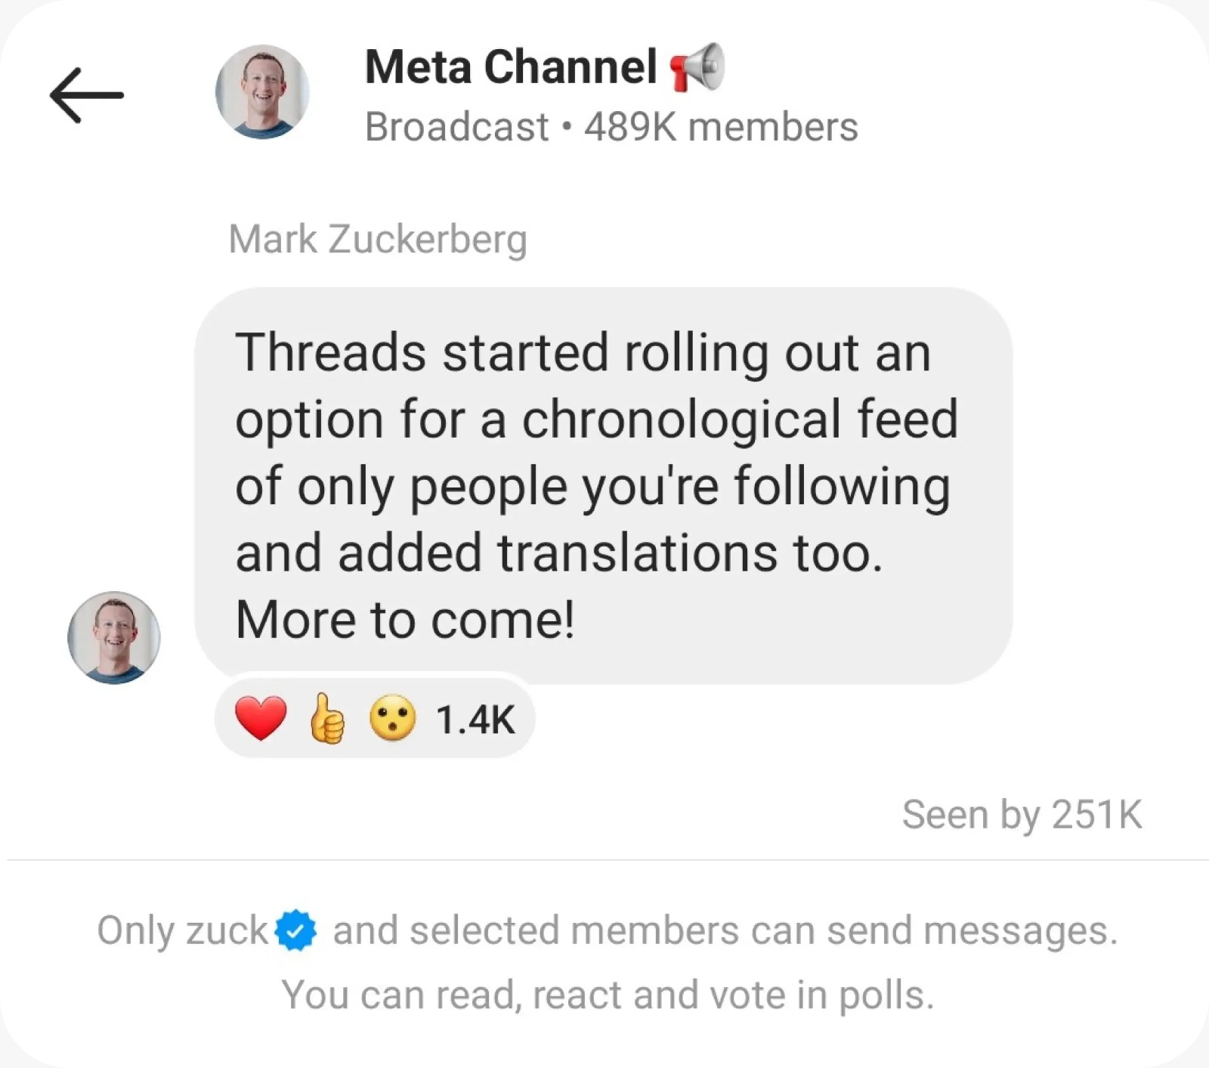
Task: Click the blue verified badge
Action: click(295, 930)
